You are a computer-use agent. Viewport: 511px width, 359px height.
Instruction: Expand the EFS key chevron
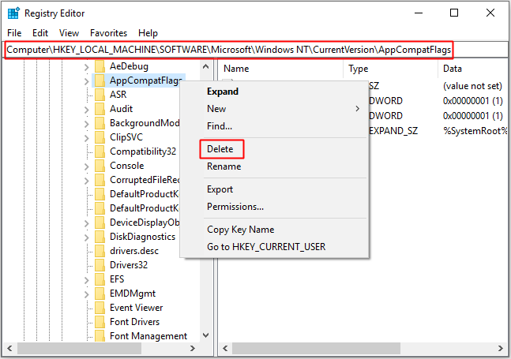(86, 279)
